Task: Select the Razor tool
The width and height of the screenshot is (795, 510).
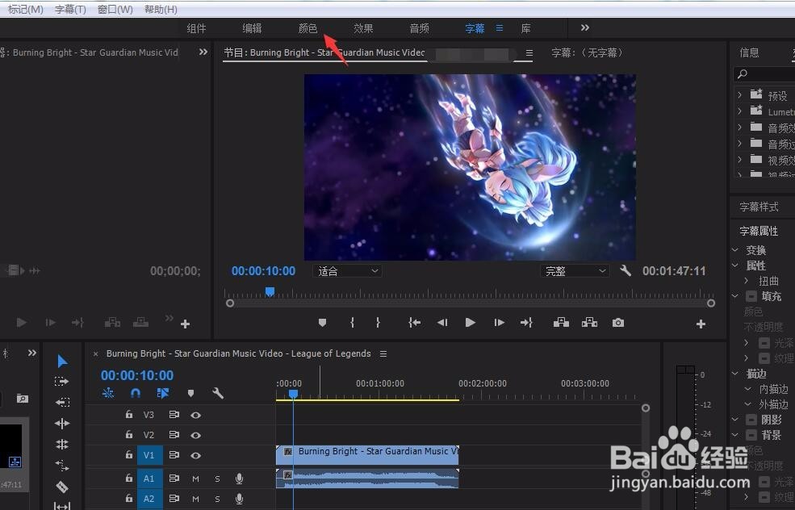Action: 62,487
